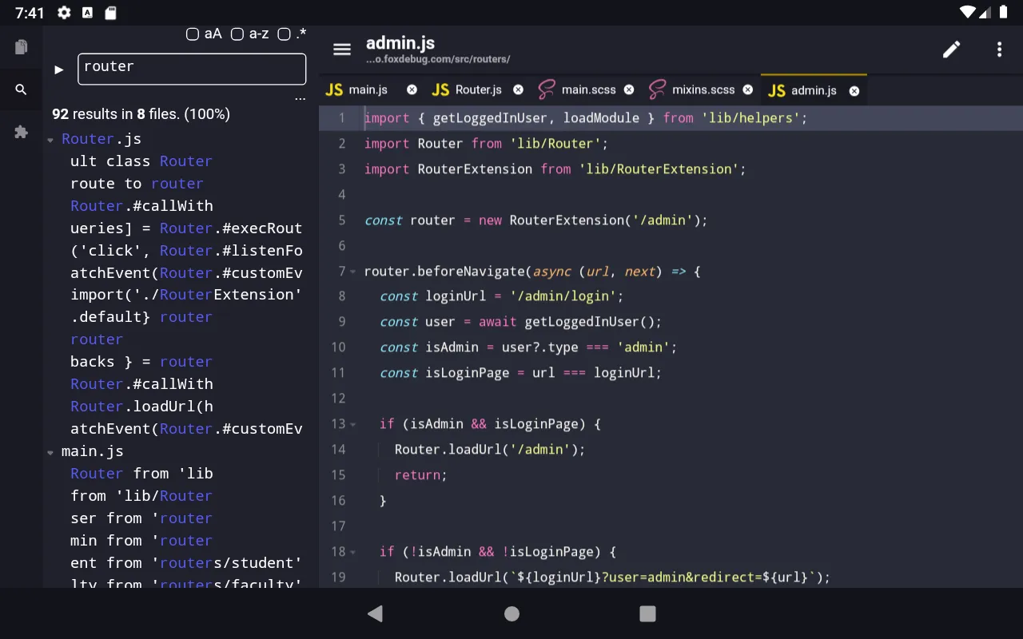Open the Files sidebar panel icon
Image resolution: width=1023 pixels, height=639 pixels.
(x=21, y=47)
